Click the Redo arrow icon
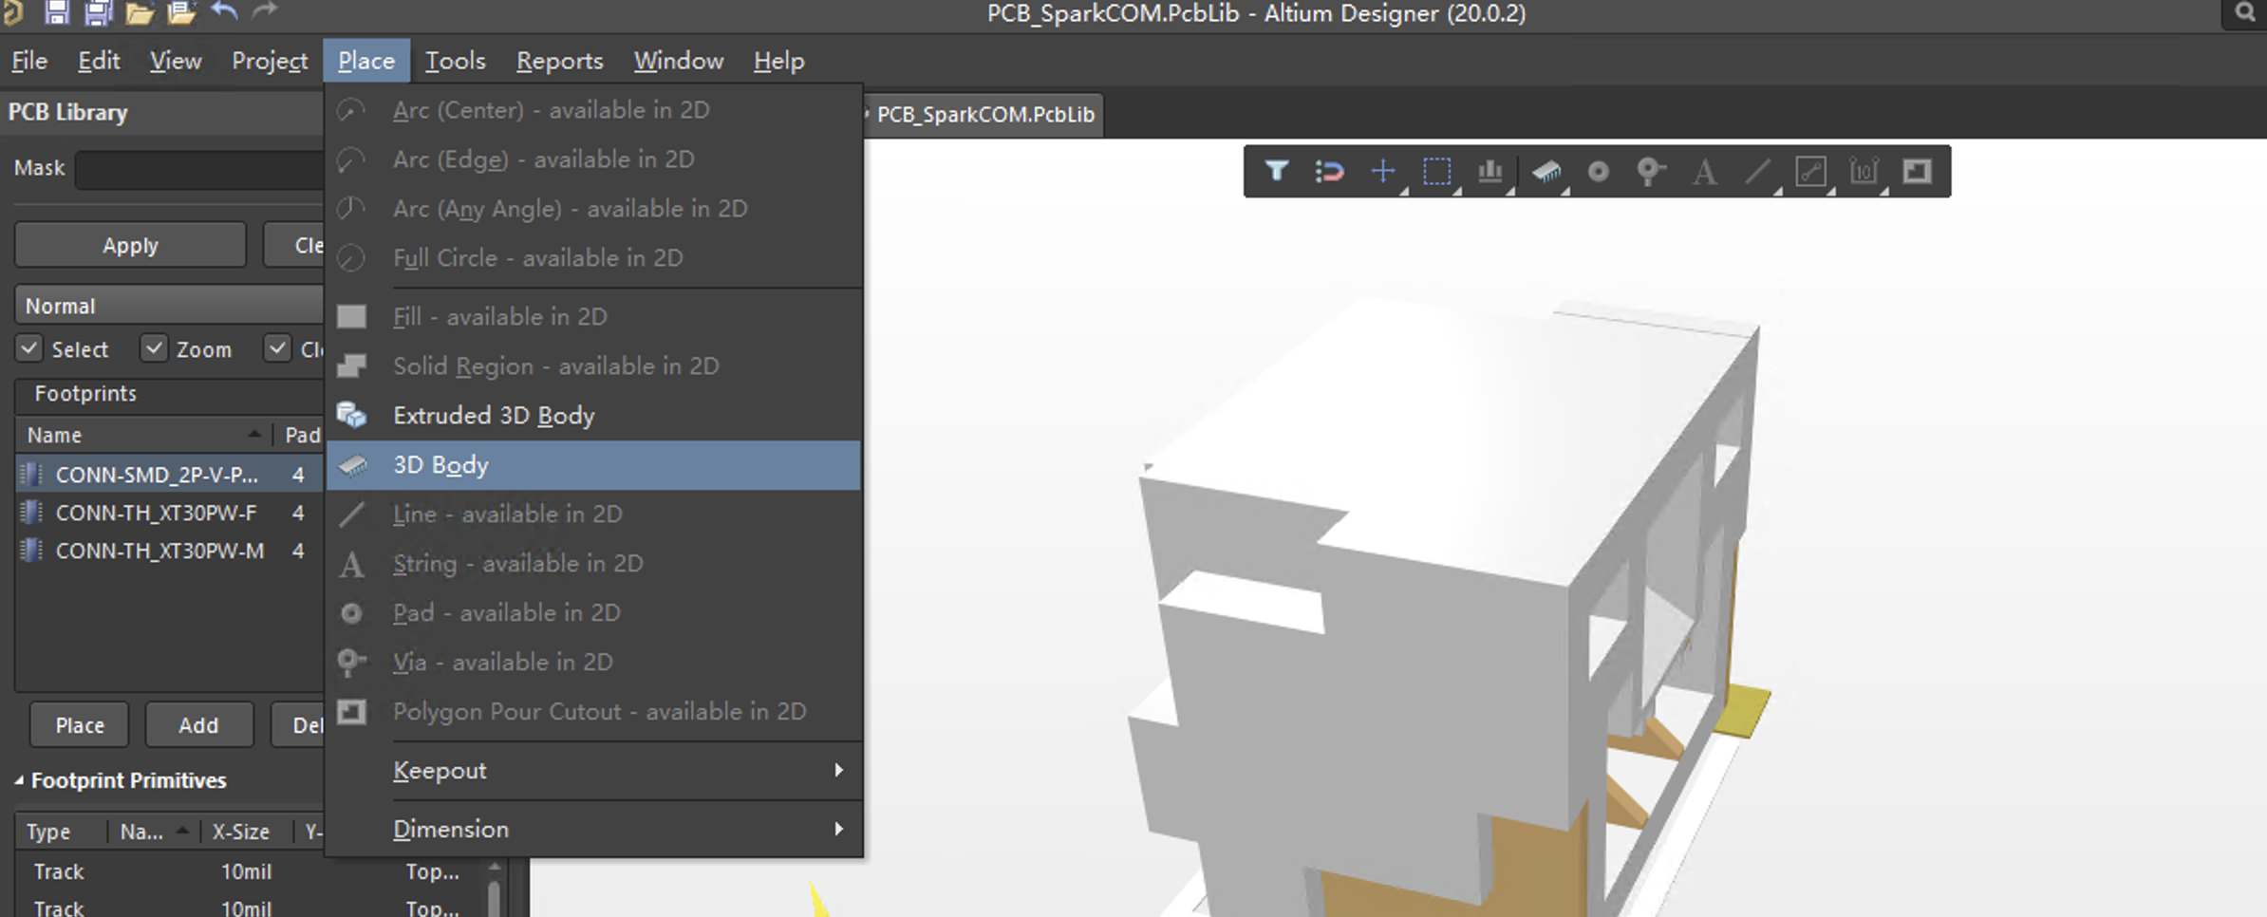Screen dimensions: 2267x917 point(264,11)
